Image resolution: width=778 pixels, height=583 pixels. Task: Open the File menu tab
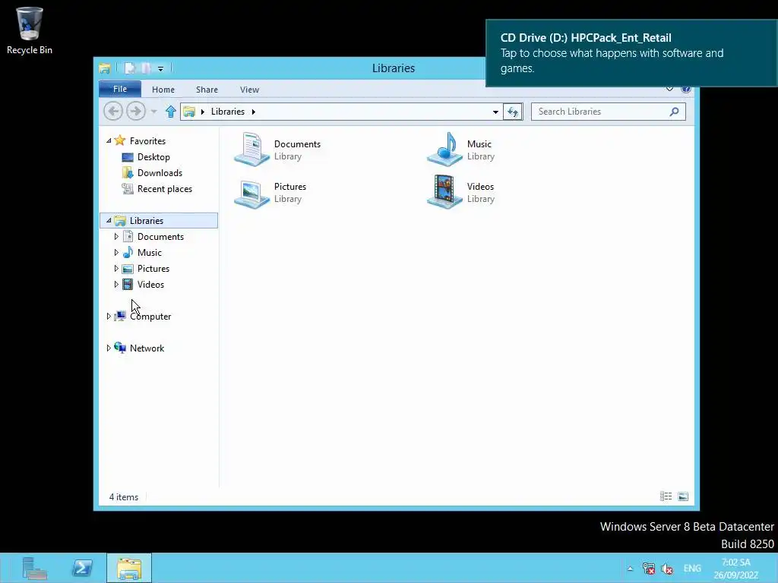tap(120, 89)
